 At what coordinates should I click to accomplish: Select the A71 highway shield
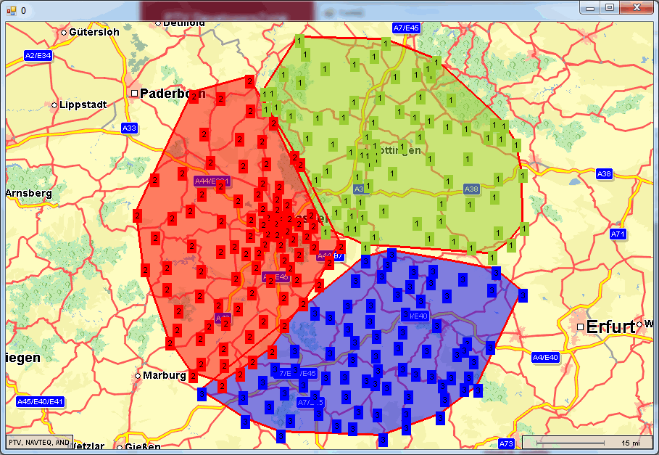click(x=618, y=234)
